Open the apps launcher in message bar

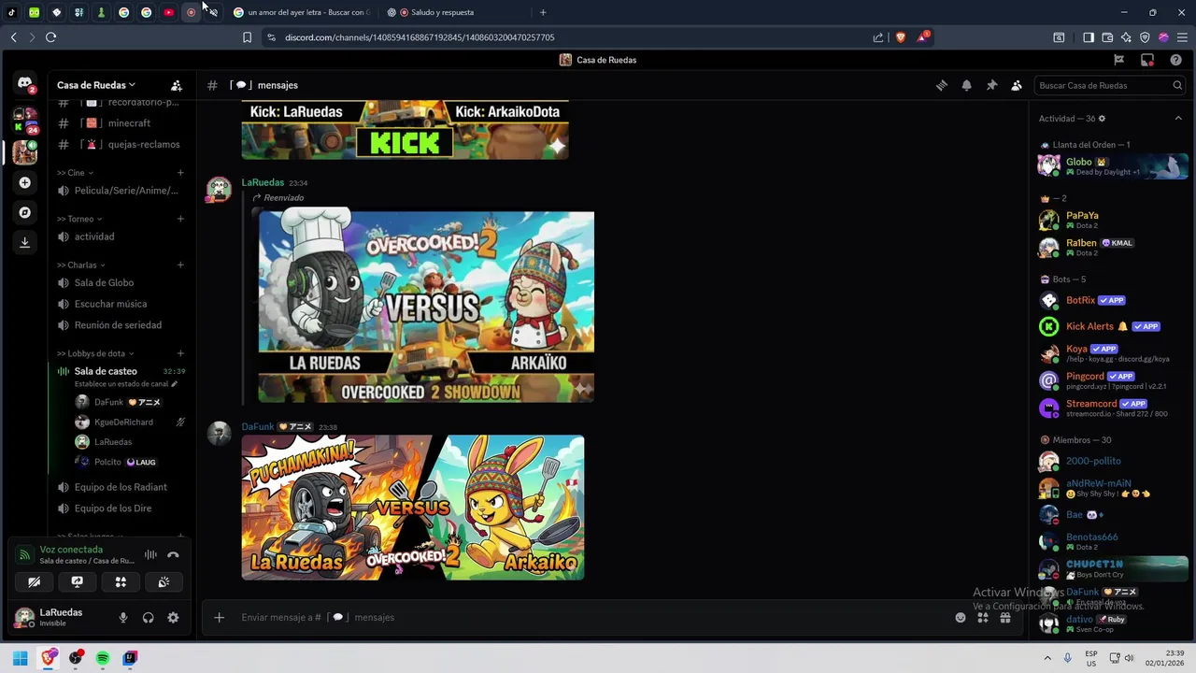point(983,618)
